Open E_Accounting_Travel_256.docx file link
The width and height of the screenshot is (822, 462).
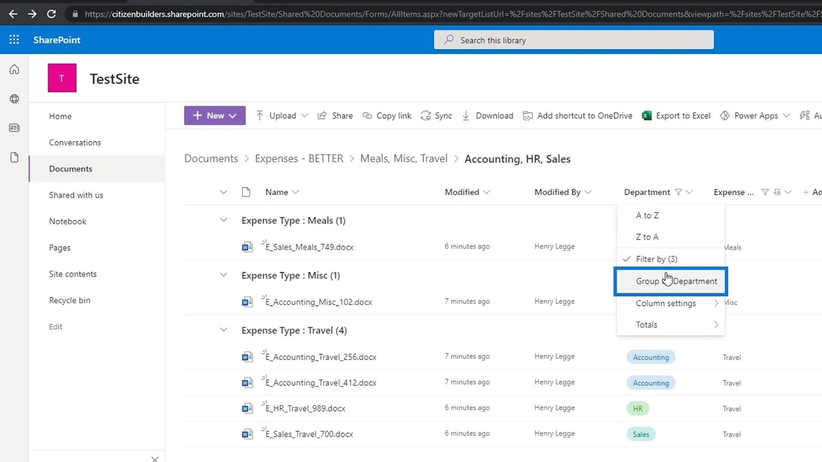321,357
